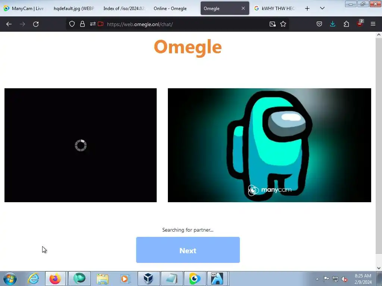
Task: Switch to Online - Omegle tab
Action: tap(170, 9)
